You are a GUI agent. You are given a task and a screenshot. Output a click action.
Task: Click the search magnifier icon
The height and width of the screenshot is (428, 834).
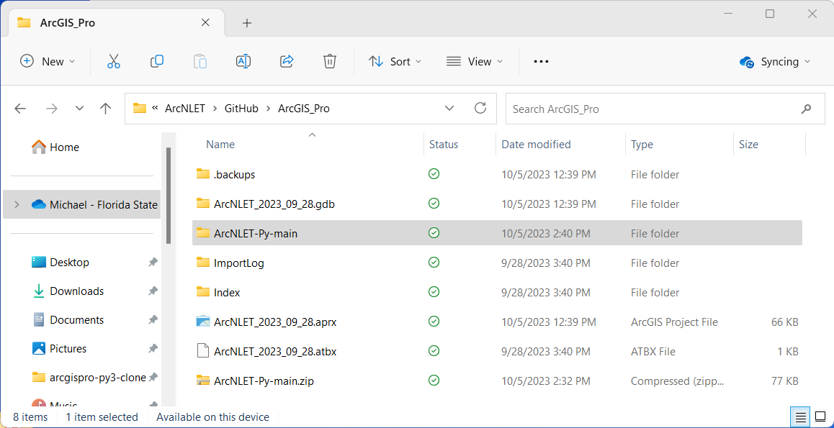click(806, 109)
